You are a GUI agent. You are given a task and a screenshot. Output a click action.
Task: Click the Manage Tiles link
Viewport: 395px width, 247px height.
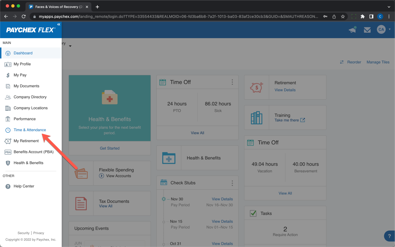point(378,62)
